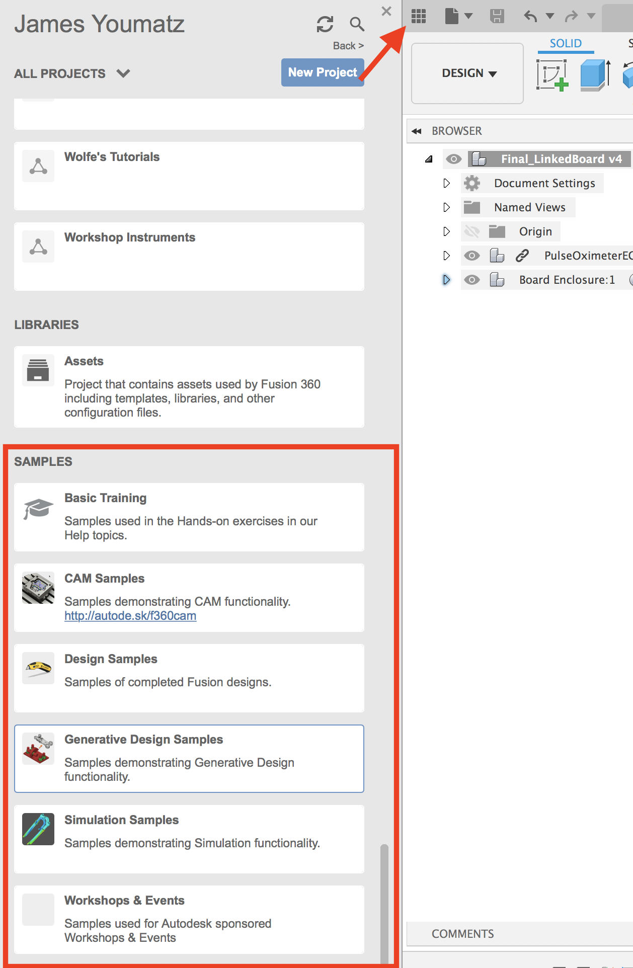Open the CAM Samples folder
This screenshot has width=633, height=968.
coord(189,598)
